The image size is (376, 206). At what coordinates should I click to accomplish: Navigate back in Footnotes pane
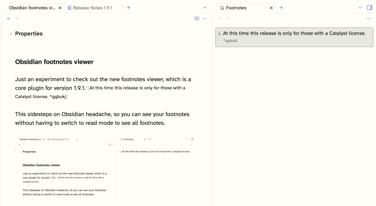(220, 19)
